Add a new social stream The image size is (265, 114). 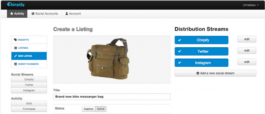[215, 73]
